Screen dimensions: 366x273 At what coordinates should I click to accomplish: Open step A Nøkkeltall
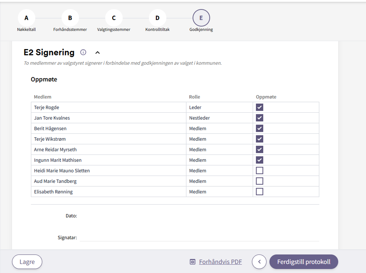point(26,18)
